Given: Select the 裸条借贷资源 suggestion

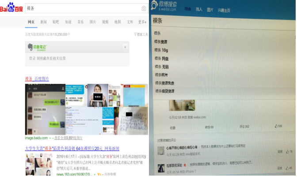Looking at the screenshot, I should [x=165, y=91].
